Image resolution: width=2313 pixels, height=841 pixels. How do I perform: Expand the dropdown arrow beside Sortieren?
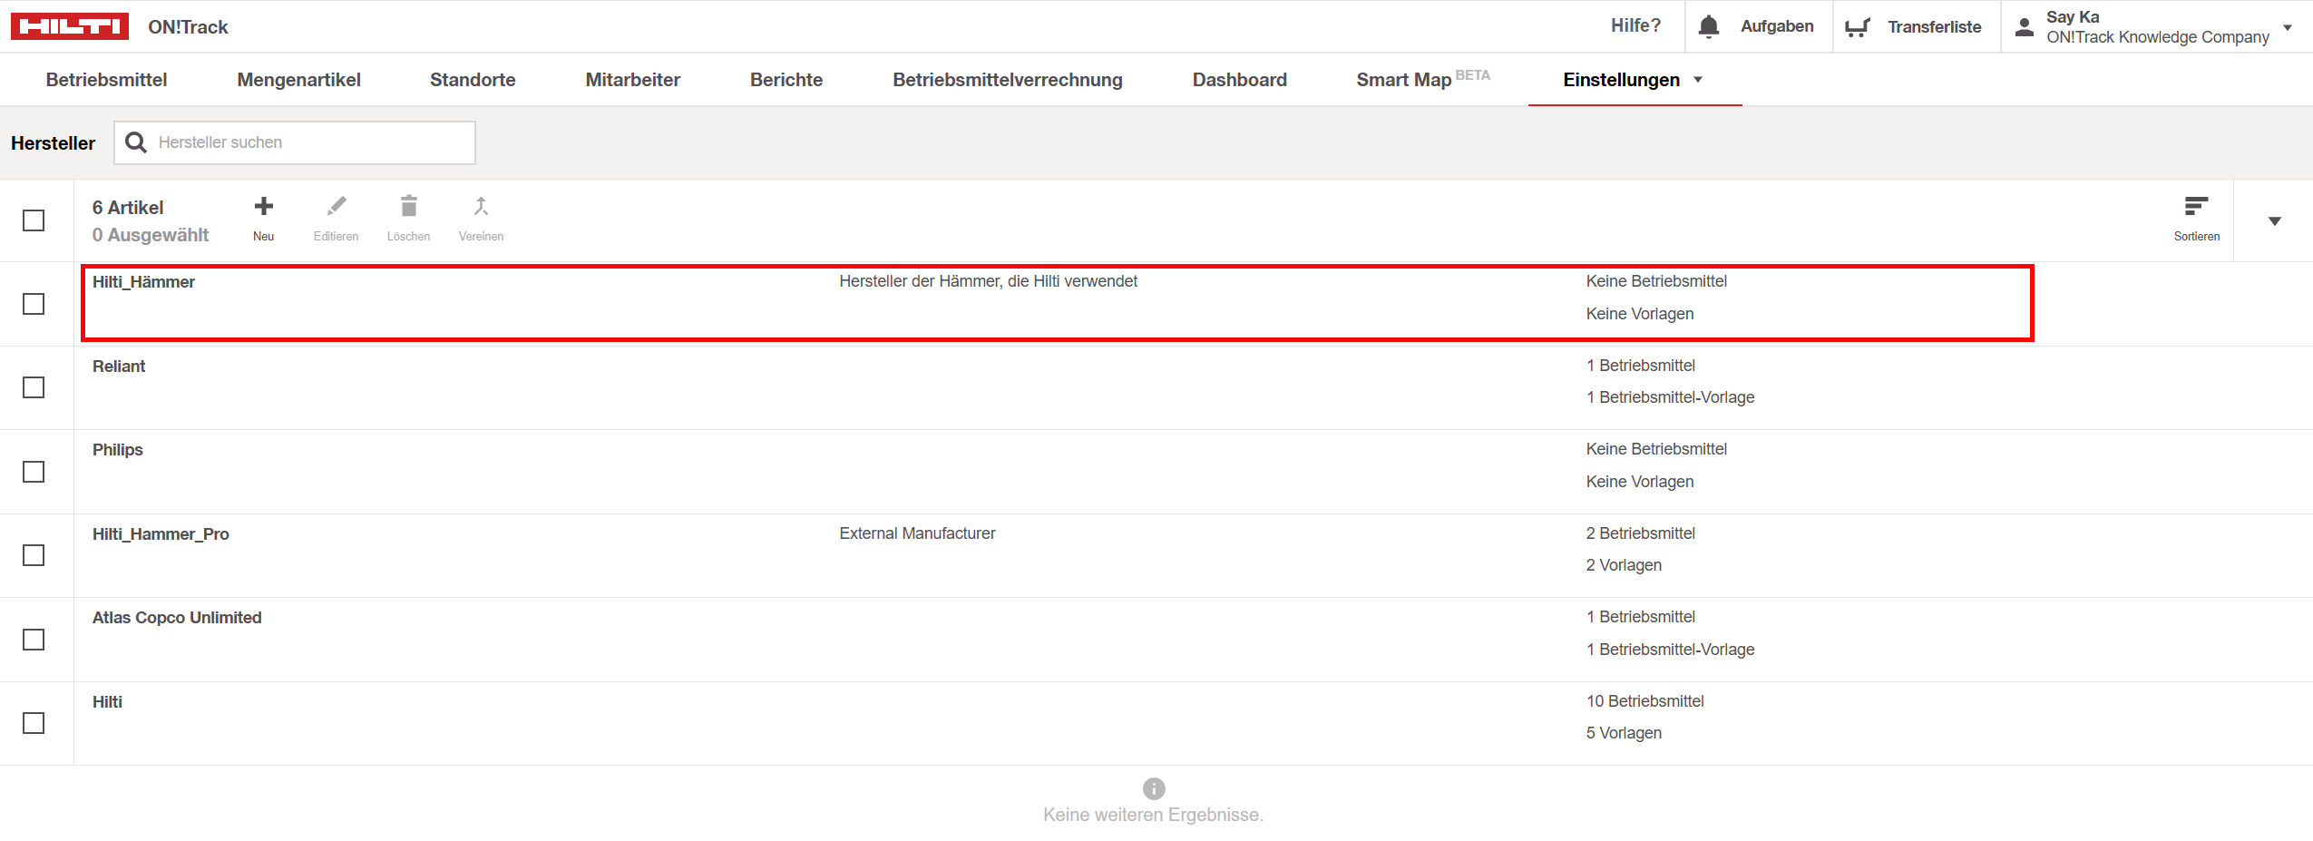(x=2274, y=220)
